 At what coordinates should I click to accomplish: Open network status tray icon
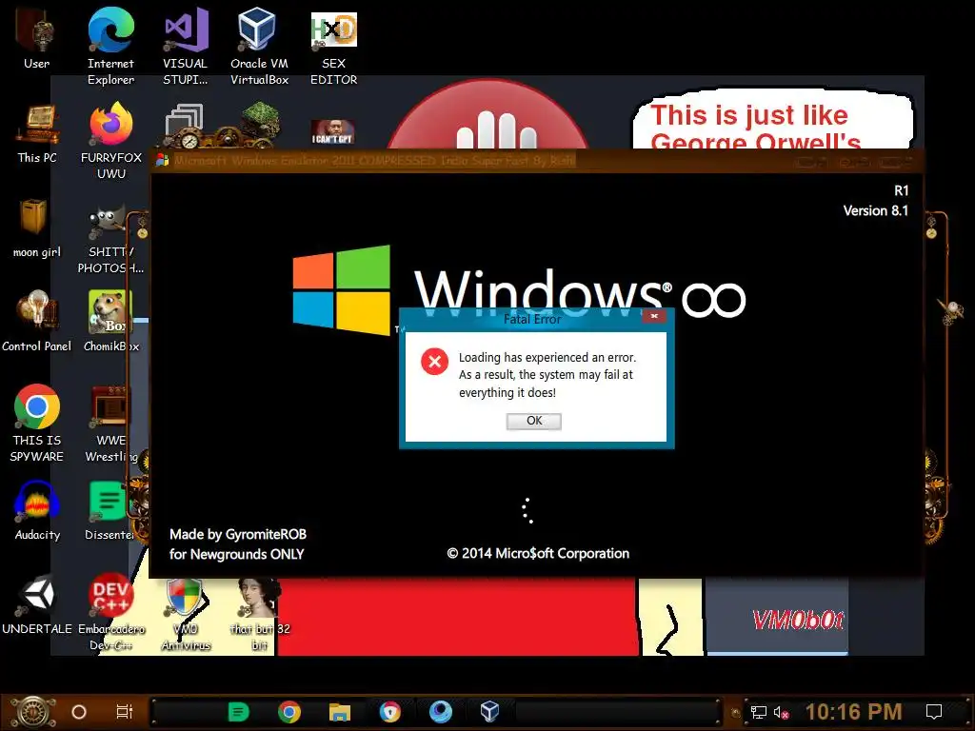(x=759, y=712)
